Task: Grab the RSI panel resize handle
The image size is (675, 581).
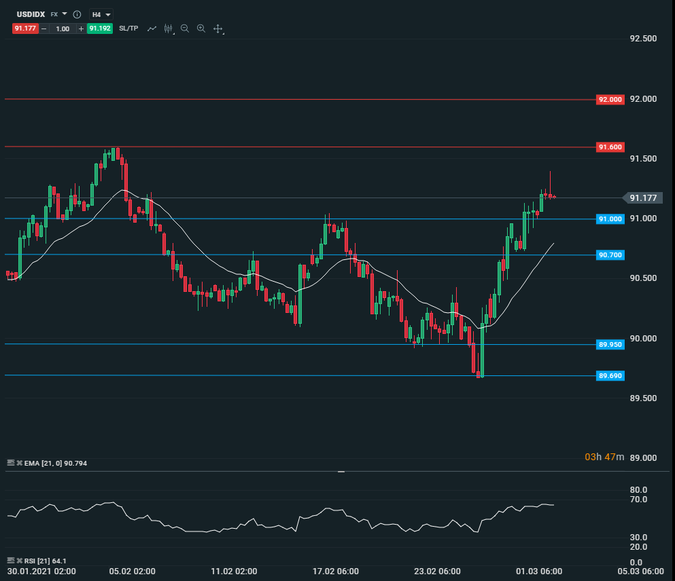Action: [x=341, y=472]
